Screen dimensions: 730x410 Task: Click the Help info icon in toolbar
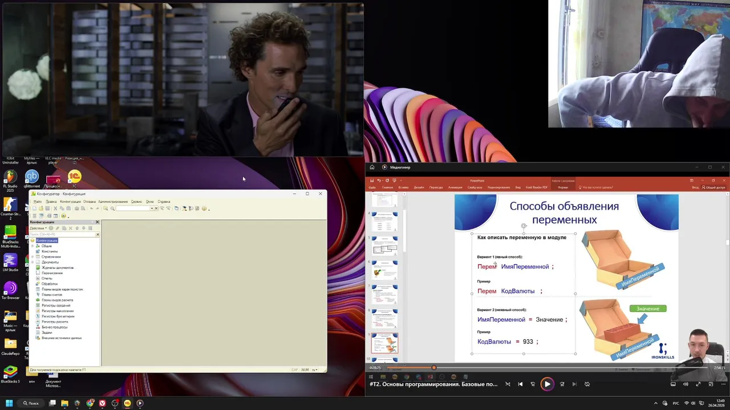click(204, 208)
